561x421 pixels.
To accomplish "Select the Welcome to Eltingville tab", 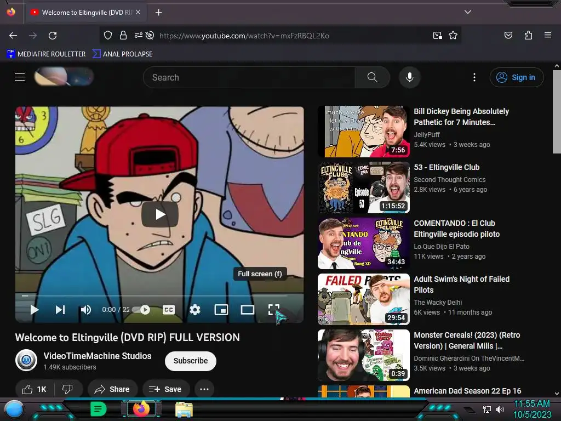I will pos(85,13).
